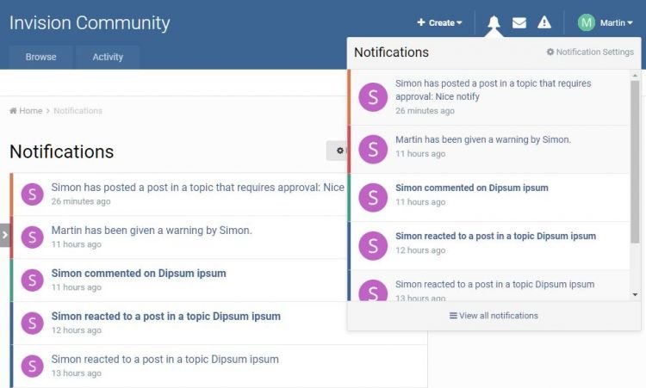Click the gear button beside Notifications heading
Screen dimensions: 646x388
(x=337, y=151)
